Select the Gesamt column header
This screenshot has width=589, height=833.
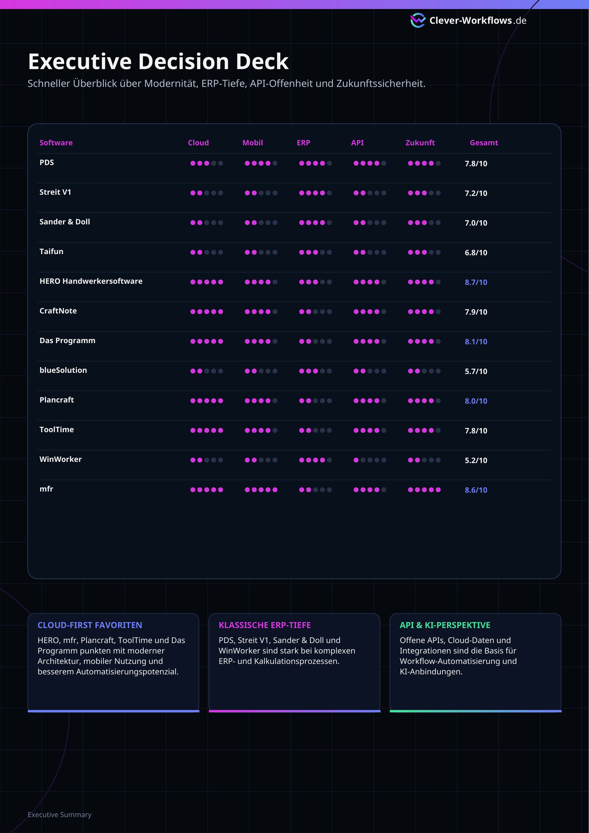click(x=484, y=143)
